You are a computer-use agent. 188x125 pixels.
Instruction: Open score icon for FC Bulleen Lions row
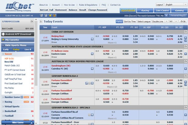click(186, 54)
